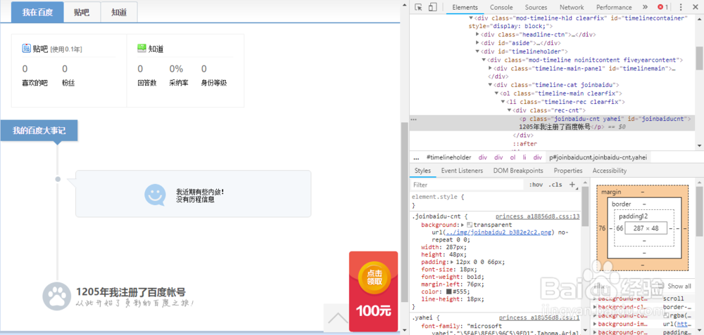Open princess_a18856d8.css:13 source link

537,216
